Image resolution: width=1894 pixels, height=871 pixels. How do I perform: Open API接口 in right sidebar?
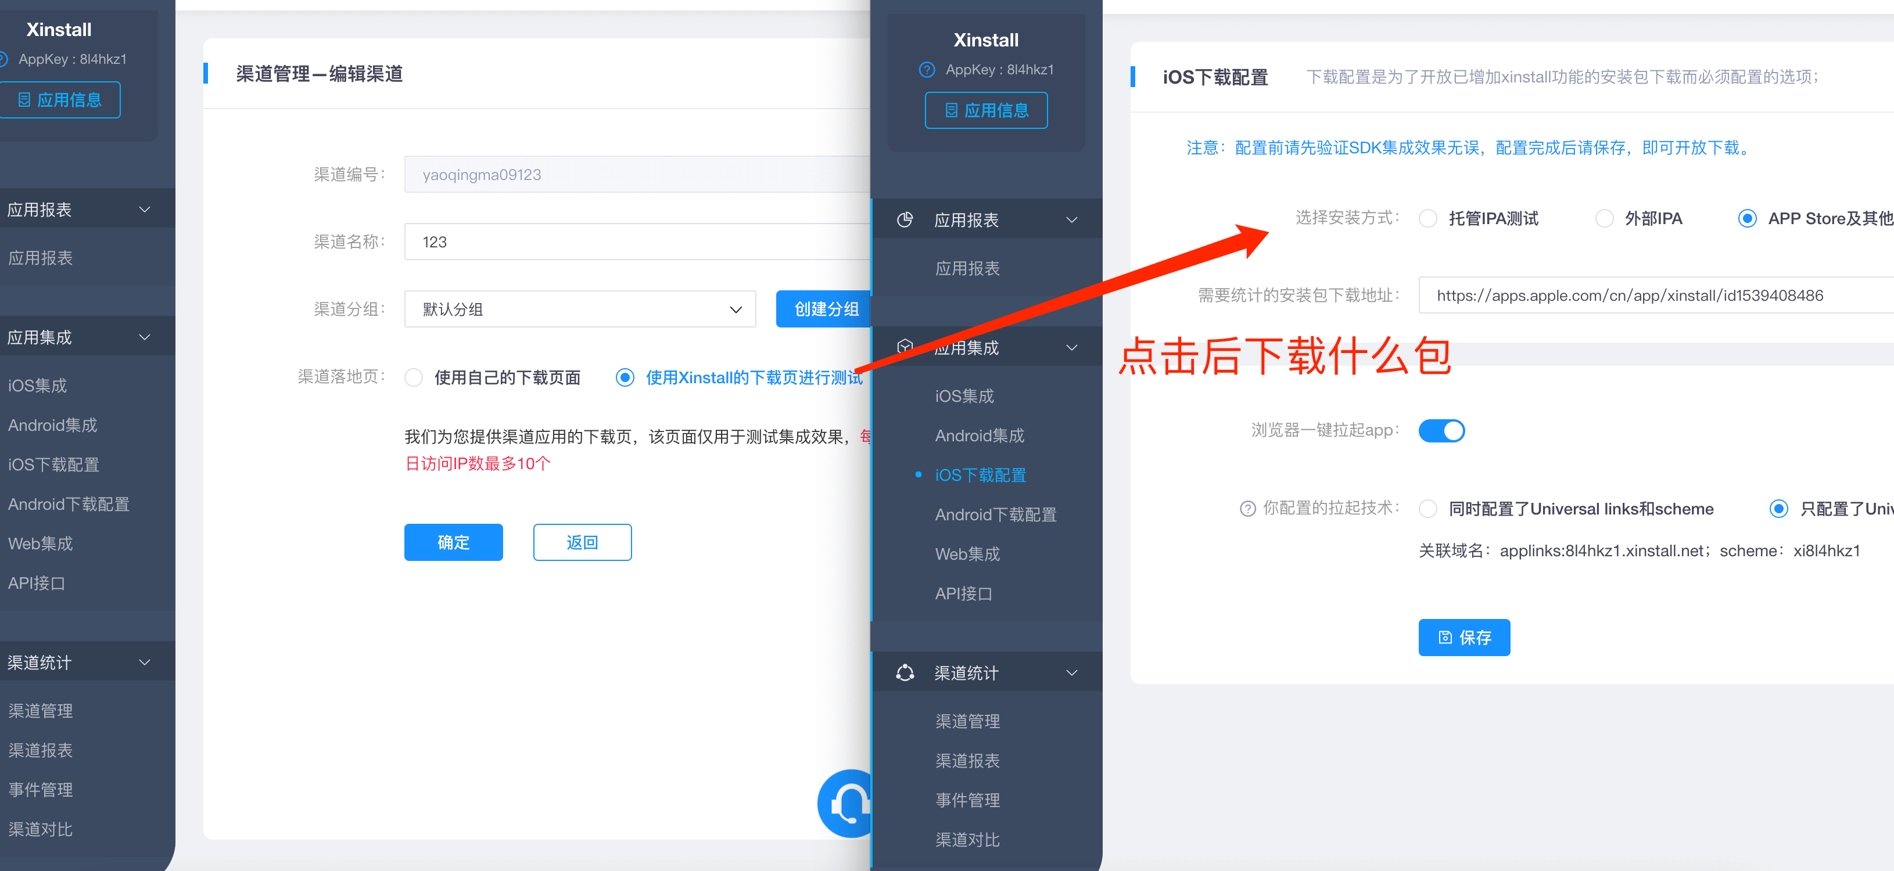point(963,594)
